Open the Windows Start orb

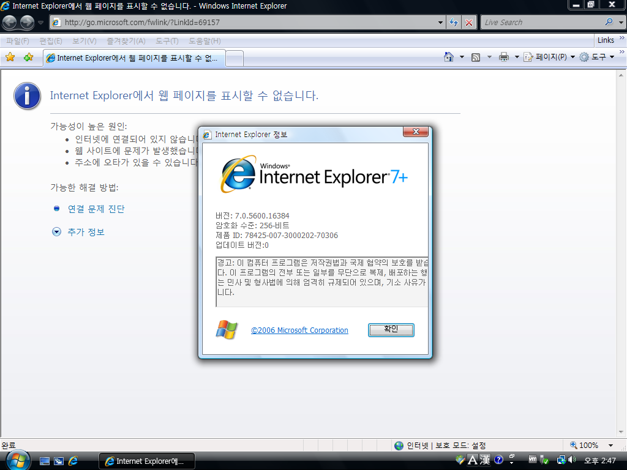[x=18, y=460]
